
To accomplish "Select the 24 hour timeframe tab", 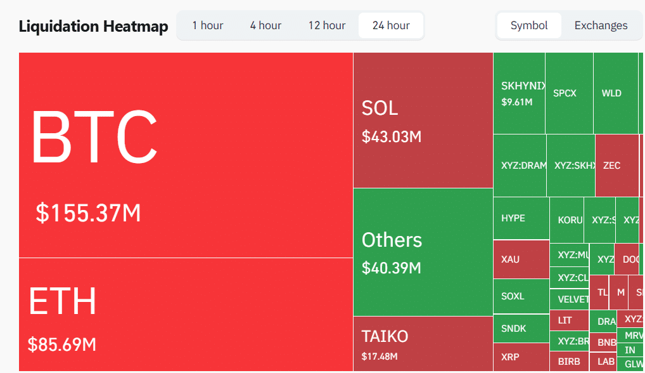I will pos(391,25).
